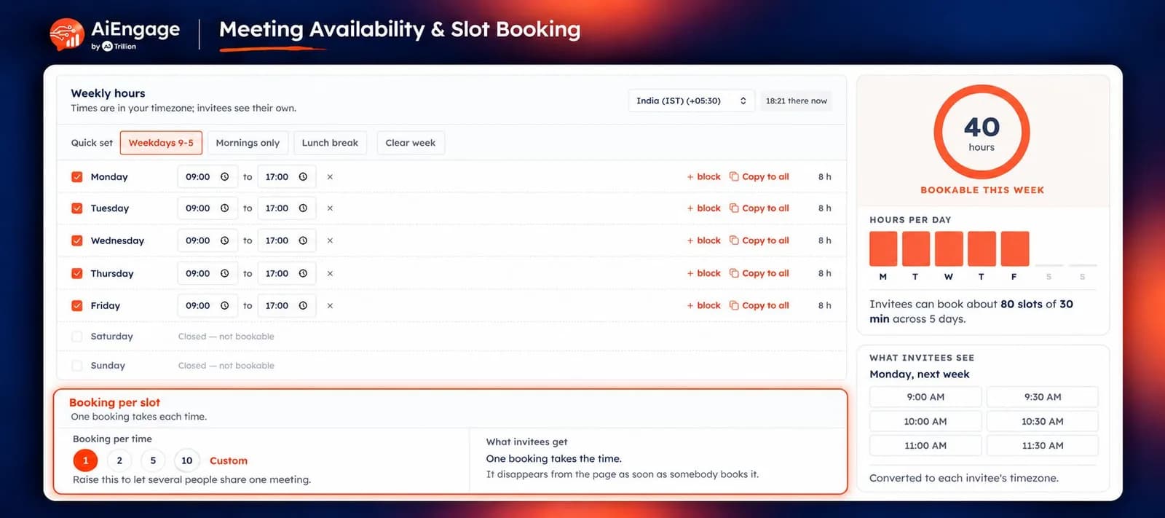1165x518 pixels.
Task: Uncheck the Tuesday checkbox
Action: tap(77, 208)
